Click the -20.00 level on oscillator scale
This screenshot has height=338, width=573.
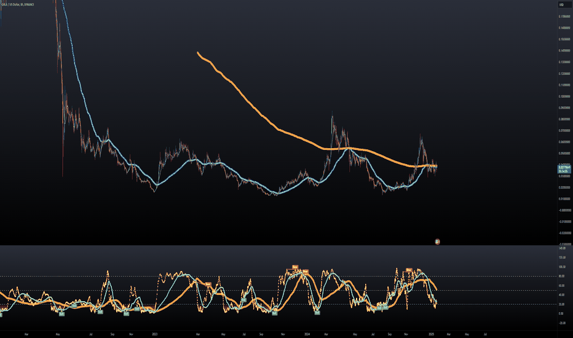click(562, 323)
